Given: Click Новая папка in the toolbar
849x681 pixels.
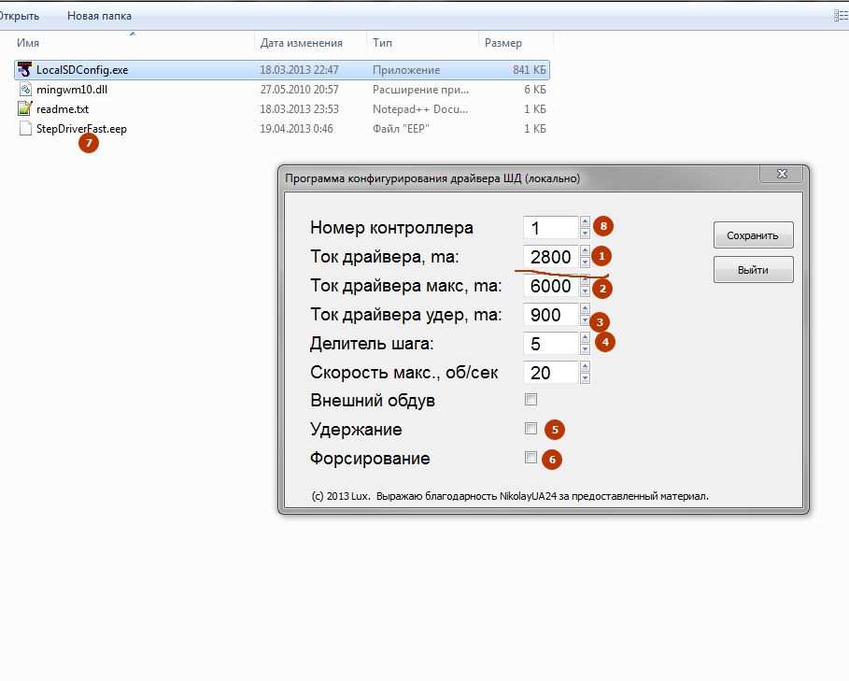Looking at the screenshot, I should point(99,16).
